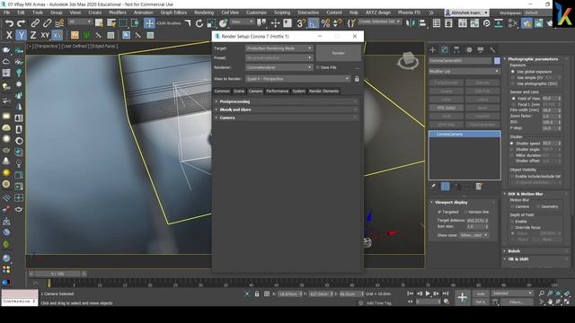Activate the Select and Move tool
The height and width of the screenshot is (323, 575).
click(149, 23)
